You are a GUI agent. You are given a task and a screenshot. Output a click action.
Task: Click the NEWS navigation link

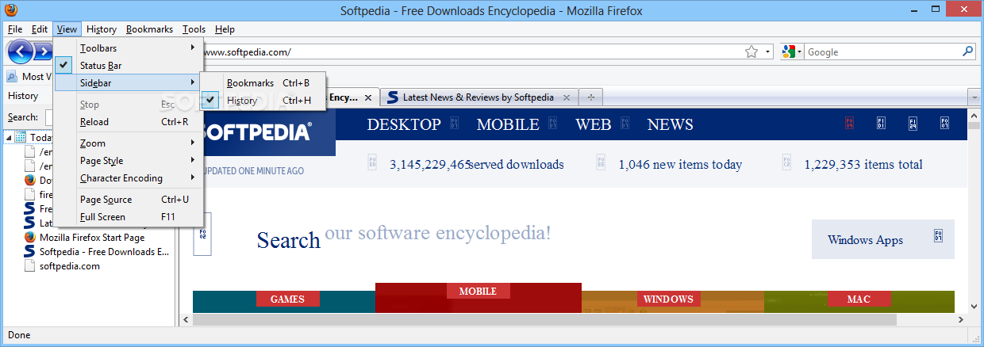pyautogui.click(x=671, y=124)
